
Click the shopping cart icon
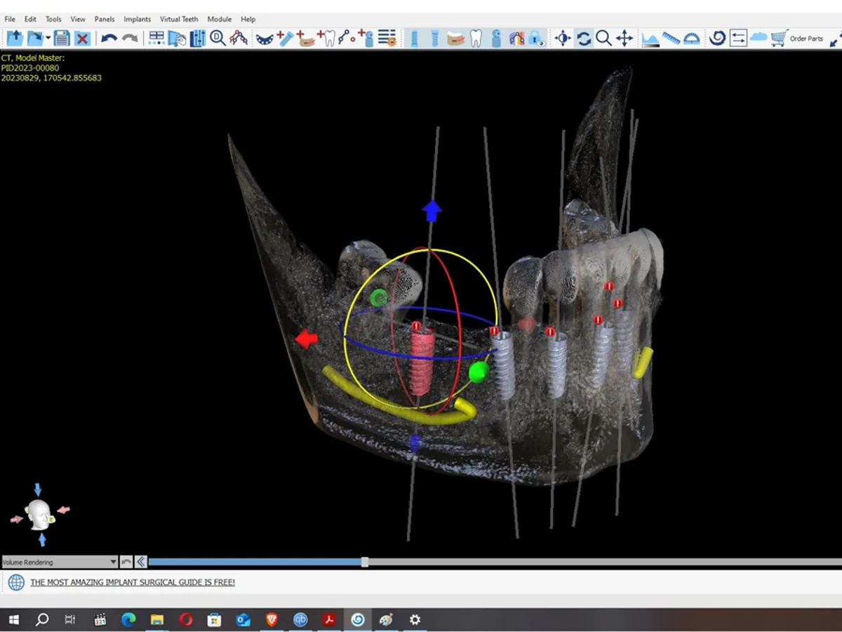[778, 38]
